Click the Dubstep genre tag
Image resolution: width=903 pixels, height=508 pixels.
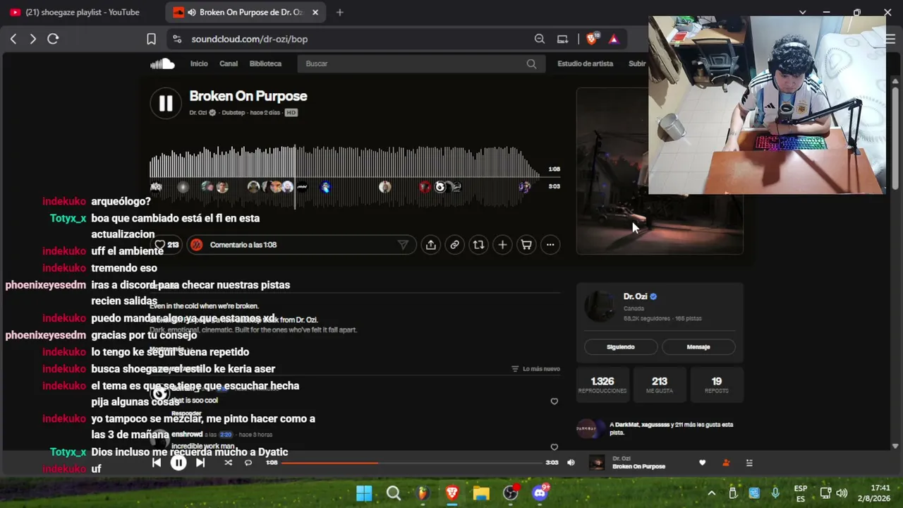click(234, 113)
